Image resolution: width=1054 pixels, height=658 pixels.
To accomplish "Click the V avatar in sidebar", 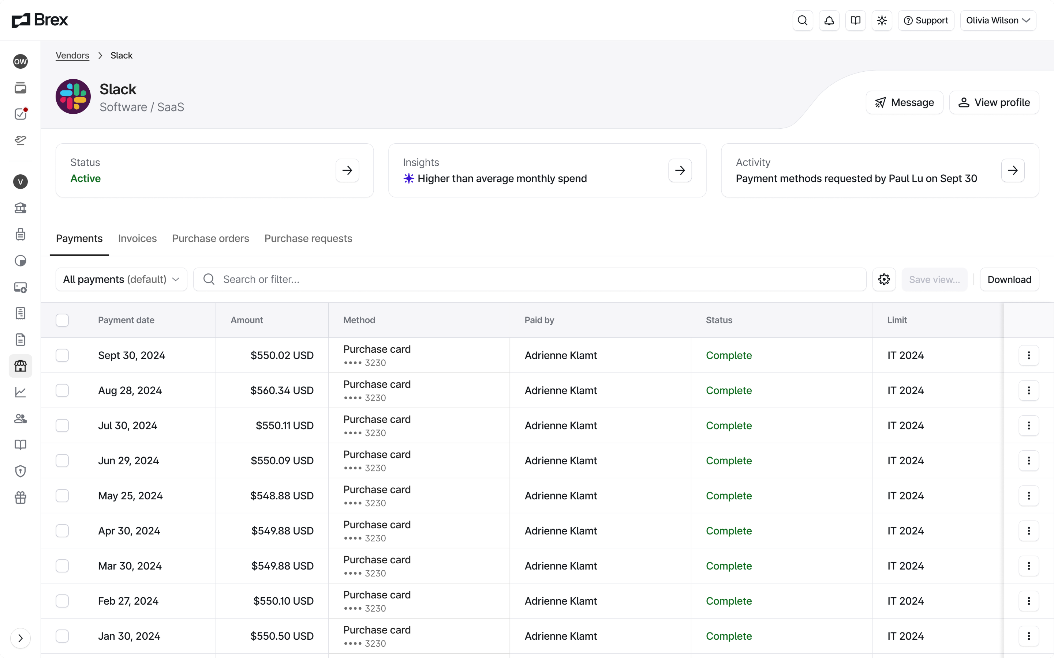I will pyautogui.click(x=20, y=182).
